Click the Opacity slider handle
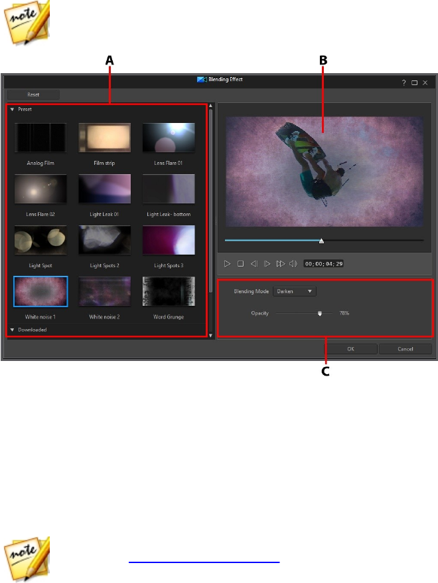The image size is (438, 583). [x=320, y=313]
